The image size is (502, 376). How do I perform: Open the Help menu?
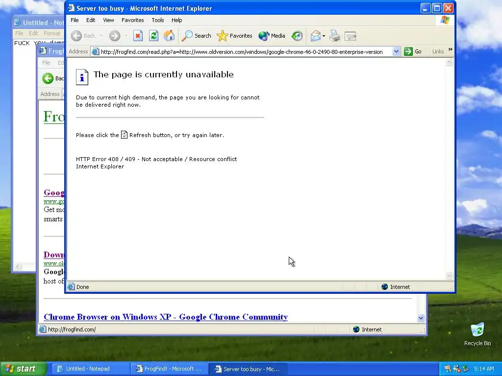(x=176, y=20)
